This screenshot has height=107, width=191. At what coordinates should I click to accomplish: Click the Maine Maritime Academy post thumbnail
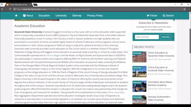(139, 86)
